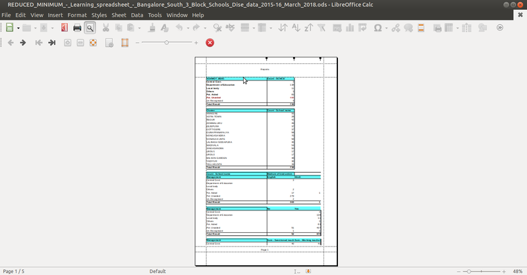Image resolution: width=527 pixels, height=275 pixels.
Task: Click the Insert Image icon
Action: [x=337, y=28]
